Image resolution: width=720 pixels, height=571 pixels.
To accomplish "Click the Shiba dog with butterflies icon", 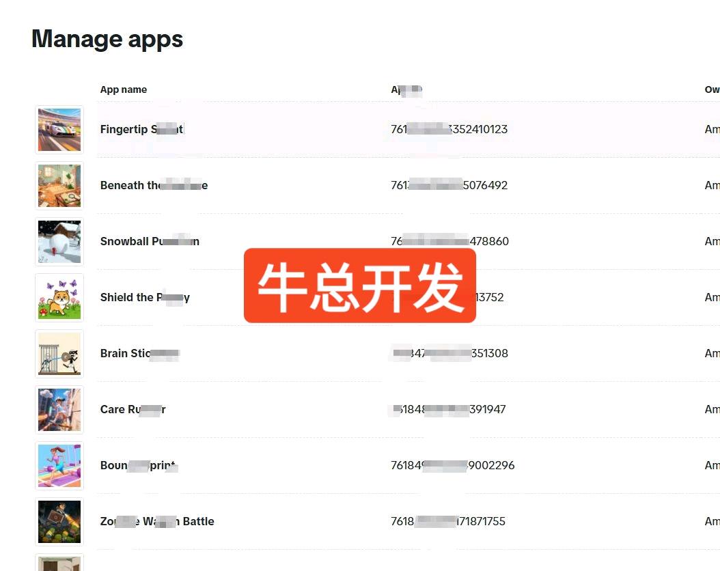I will pos(59,298).
